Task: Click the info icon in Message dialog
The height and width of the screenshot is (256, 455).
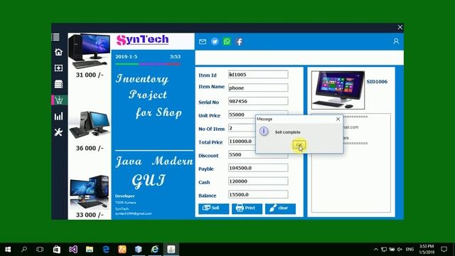Action: pos(264,131)
